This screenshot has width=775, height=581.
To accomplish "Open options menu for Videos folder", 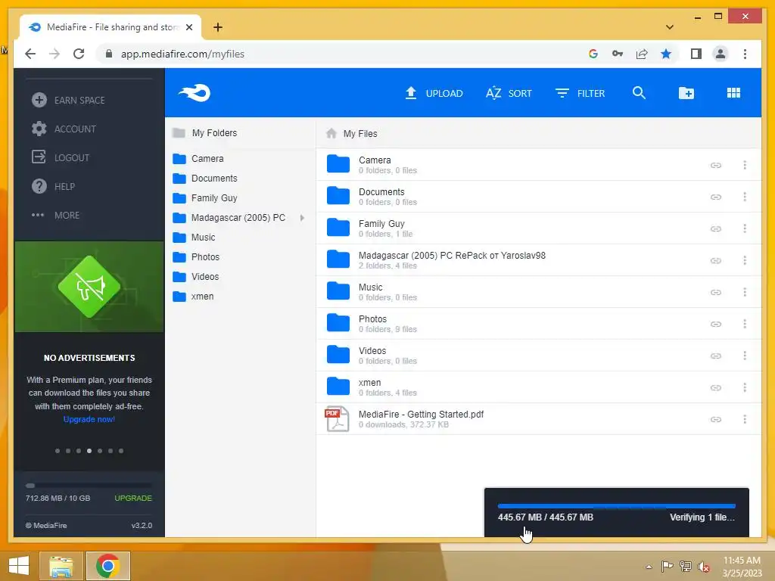I will point(745,356).
